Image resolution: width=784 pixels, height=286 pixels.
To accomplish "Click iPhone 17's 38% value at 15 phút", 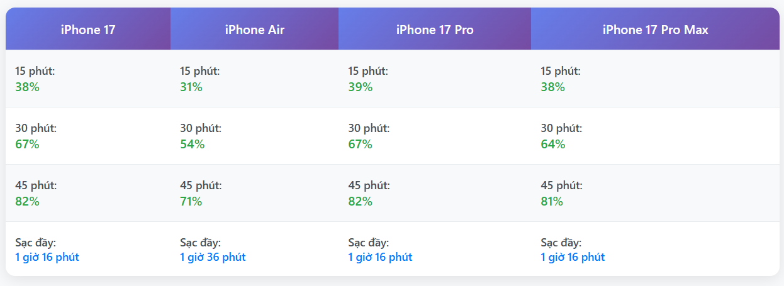I will point(27,87).
